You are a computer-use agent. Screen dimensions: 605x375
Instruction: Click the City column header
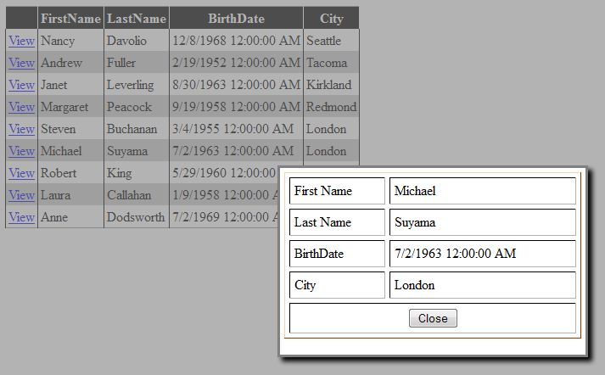(332, 18)
